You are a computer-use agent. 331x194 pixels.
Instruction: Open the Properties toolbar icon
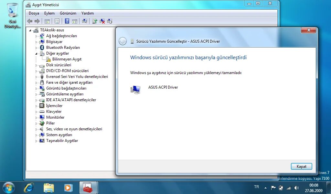tap(57, 21)
